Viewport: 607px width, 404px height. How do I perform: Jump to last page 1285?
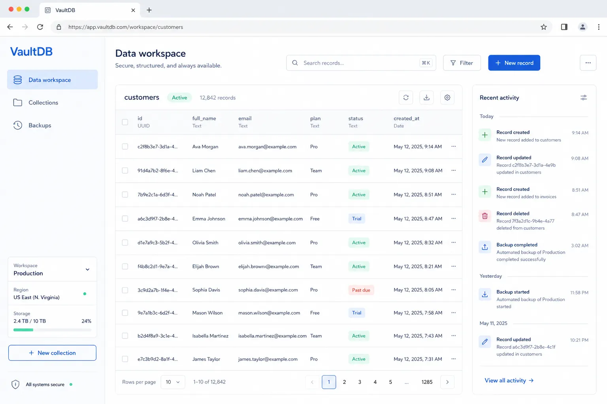point(427,382)
